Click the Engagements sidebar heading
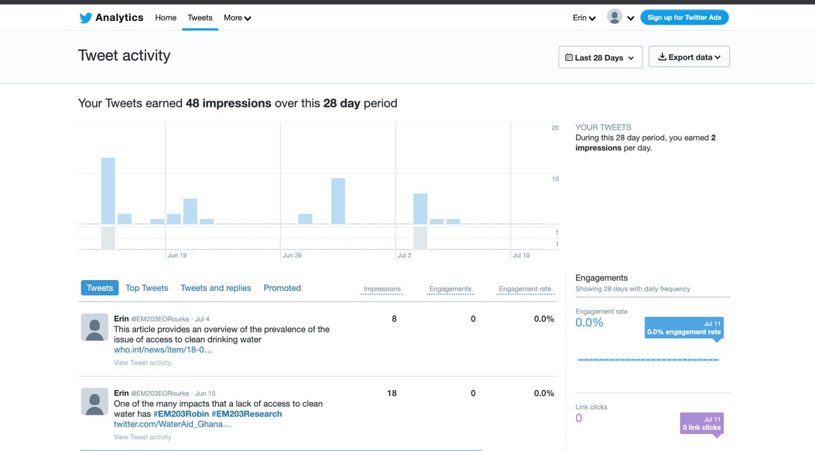Screen dimensions: 815x451 point(602,278)
